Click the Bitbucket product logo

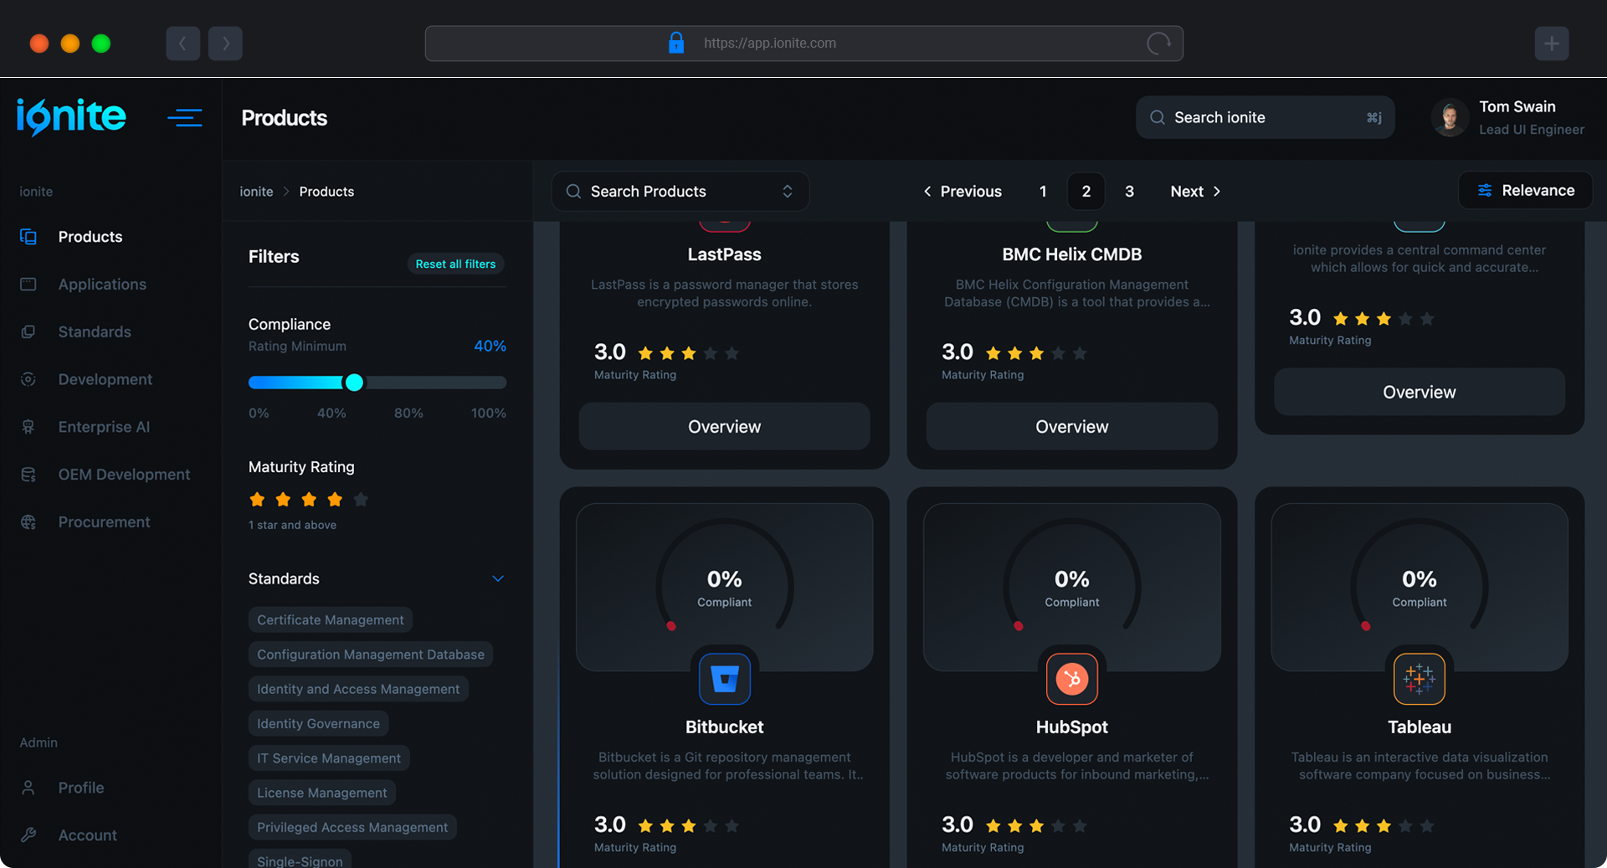tap(725, 679)
